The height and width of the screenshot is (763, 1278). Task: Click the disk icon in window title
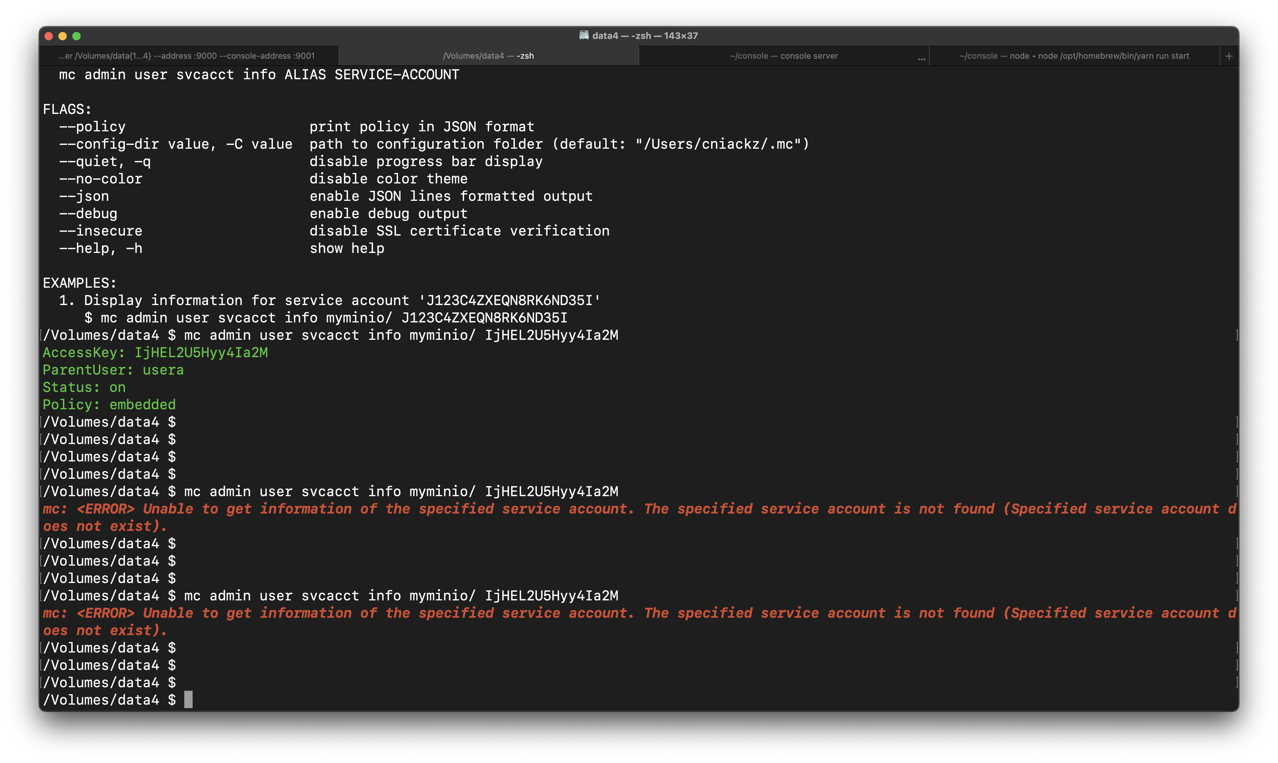point(583,35)
